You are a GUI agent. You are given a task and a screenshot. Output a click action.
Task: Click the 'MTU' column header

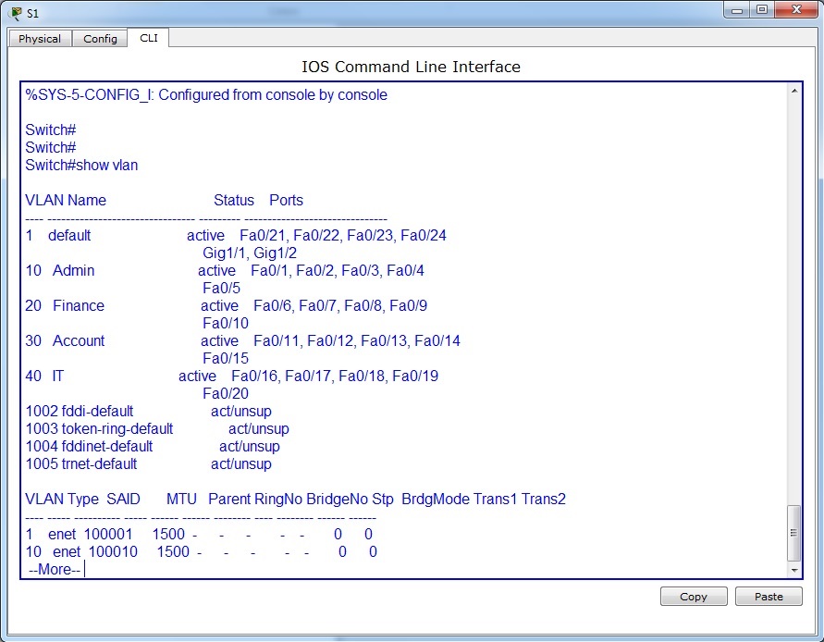pyautogui.click(x=181, y=499)
